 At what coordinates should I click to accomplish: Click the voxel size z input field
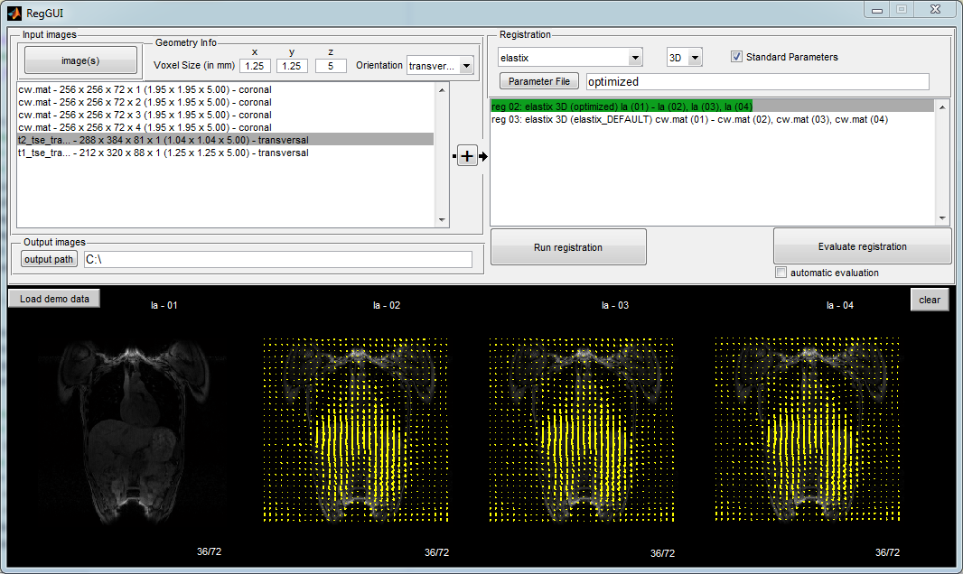pos(331,66)
